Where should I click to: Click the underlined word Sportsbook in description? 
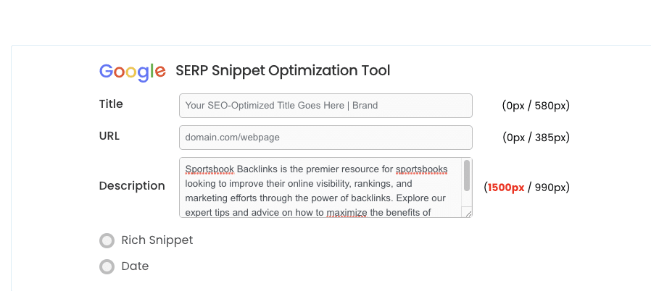[210, 169]
